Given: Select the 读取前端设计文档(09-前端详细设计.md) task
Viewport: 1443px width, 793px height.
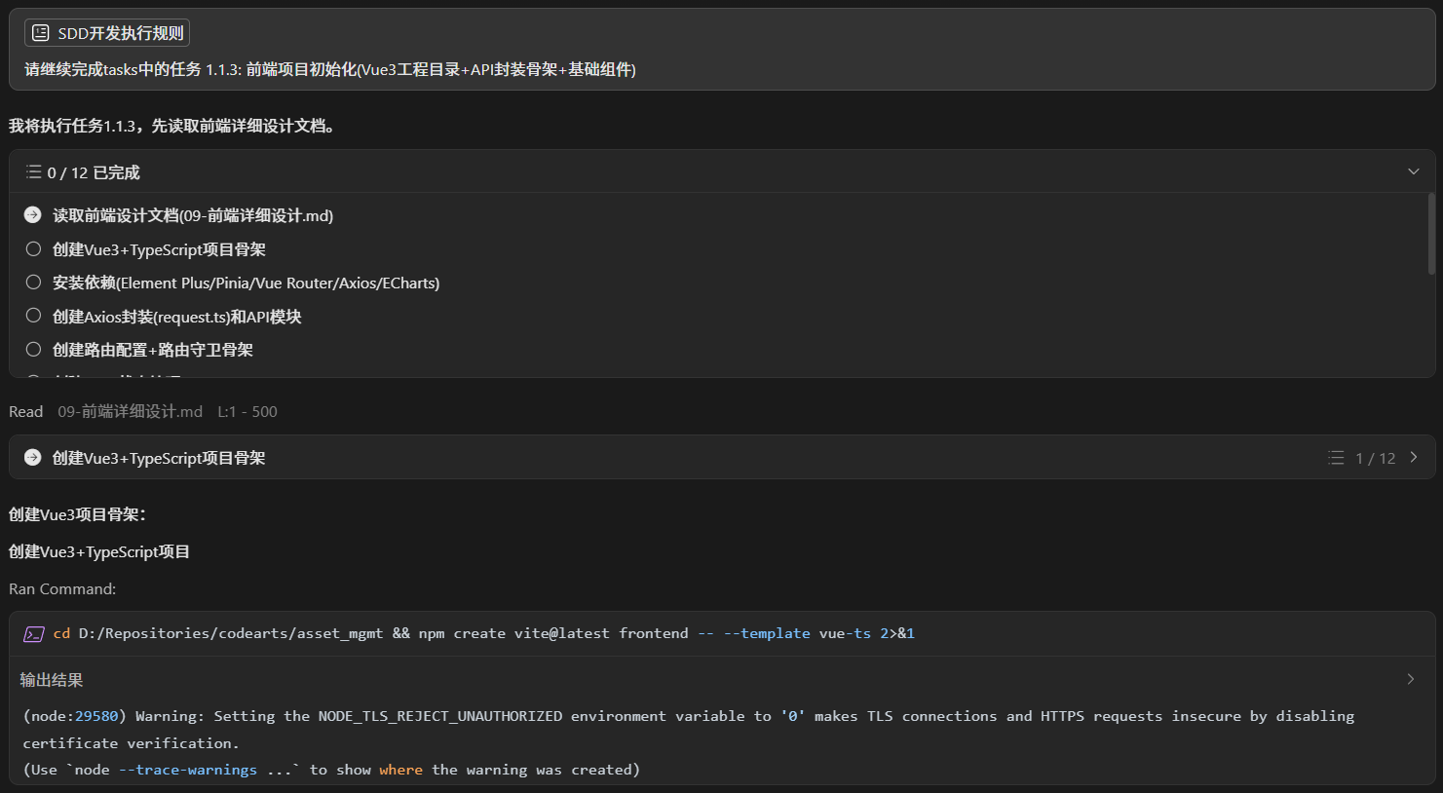Looking at the screenshot, I should tap(193, 216).
